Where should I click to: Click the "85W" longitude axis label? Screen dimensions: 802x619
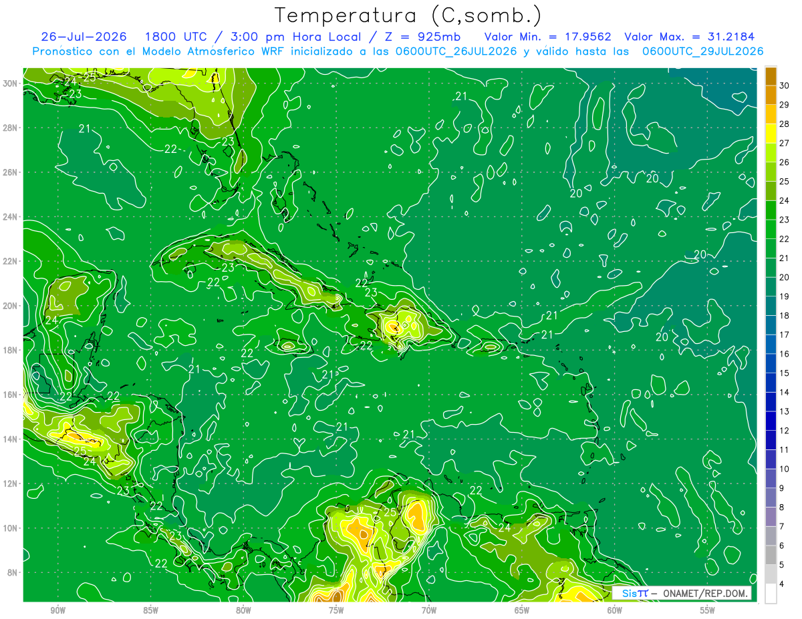tap(150, 610)
